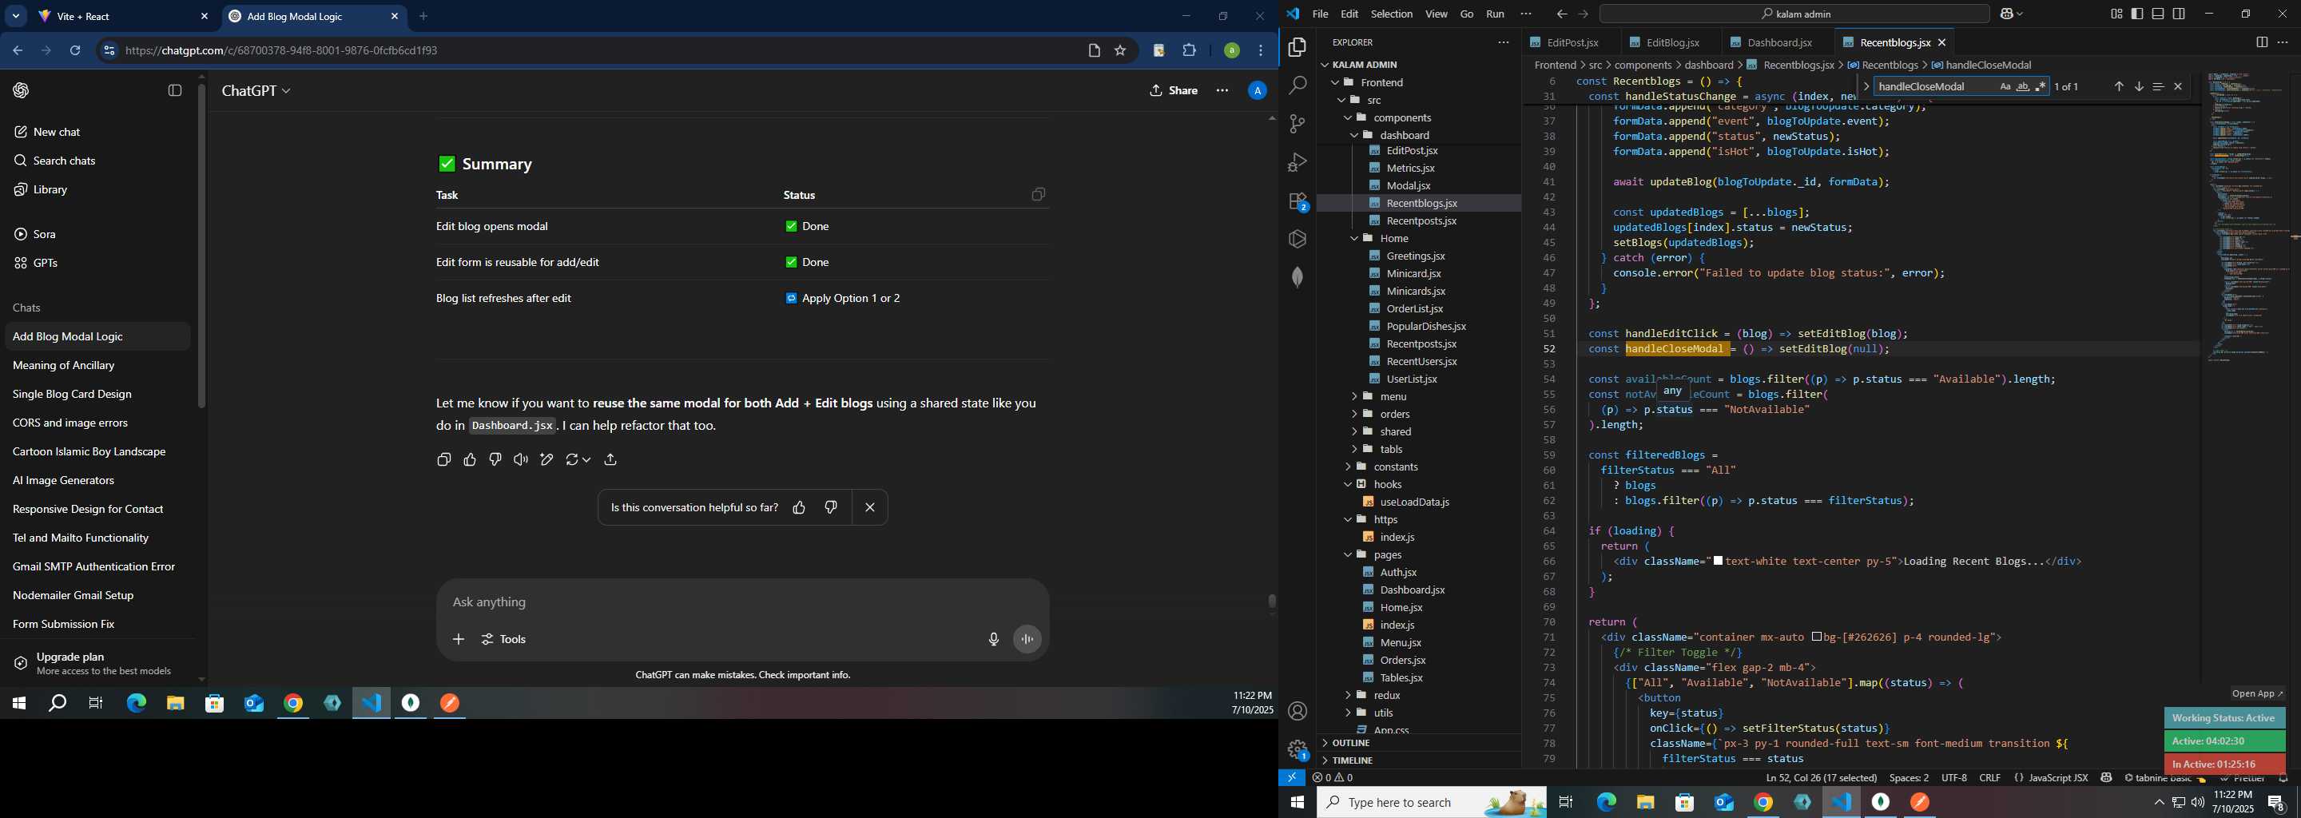2301x818 pixels.
Task: Collapse the Home folder in explorer
Action: click(1393, 238)
